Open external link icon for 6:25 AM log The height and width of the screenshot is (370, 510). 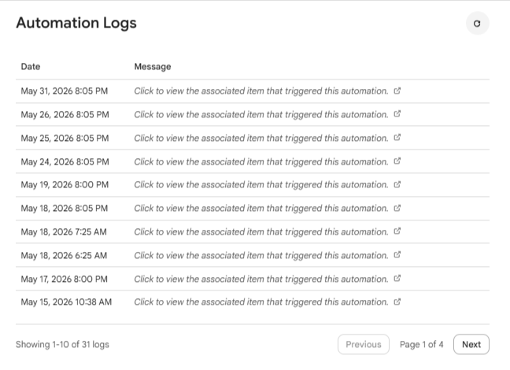coord(397,255)
